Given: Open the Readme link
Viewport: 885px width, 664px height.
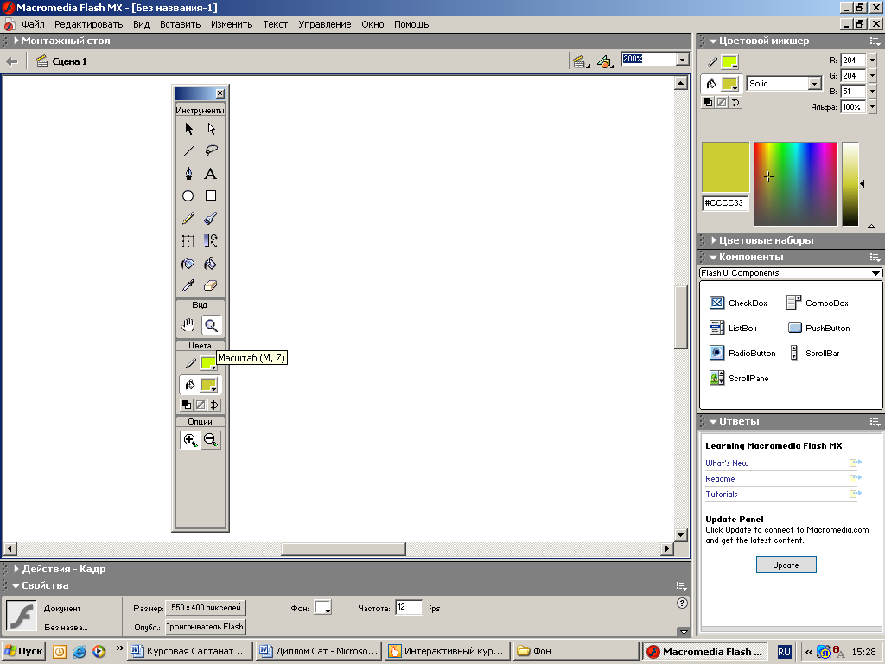Looking at the screenshot, I should (720, 479).
